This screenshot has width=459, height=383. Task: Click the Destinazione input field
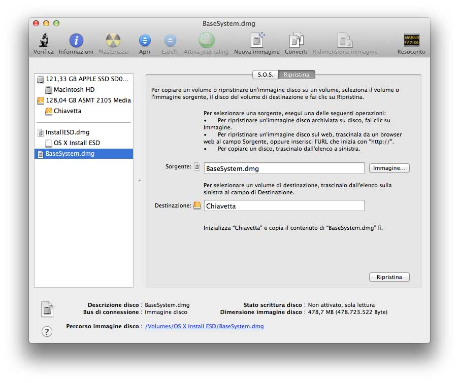pyautogui.click(x=284, y=206)
